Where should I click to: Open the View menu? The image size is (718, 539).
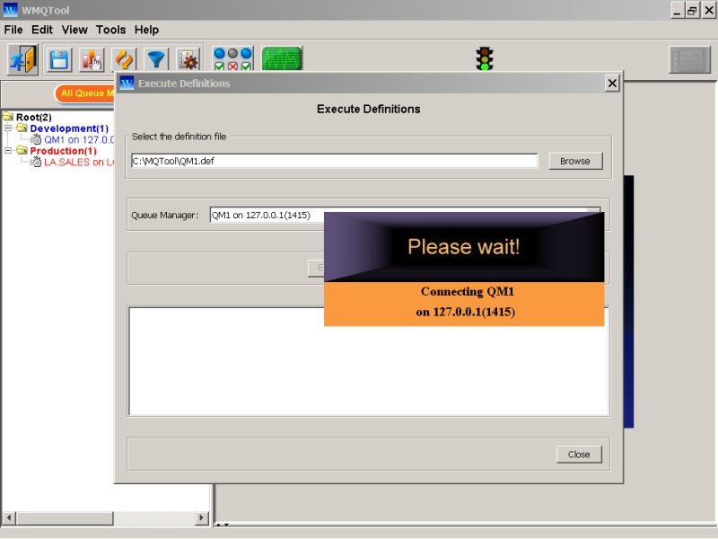coord(74,30)
